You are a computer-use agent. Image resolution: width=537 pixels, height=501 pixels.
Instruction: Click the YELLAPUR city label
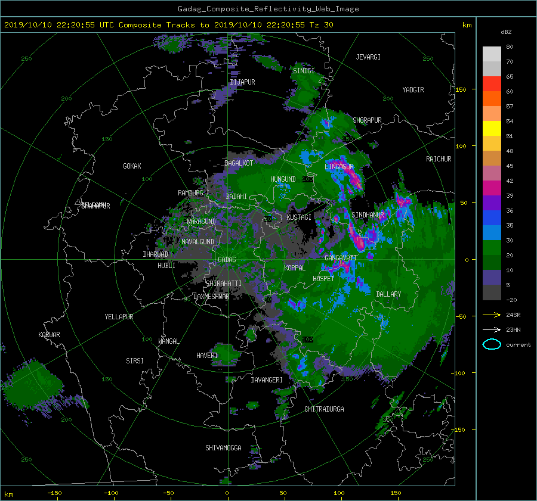[119, 317]
